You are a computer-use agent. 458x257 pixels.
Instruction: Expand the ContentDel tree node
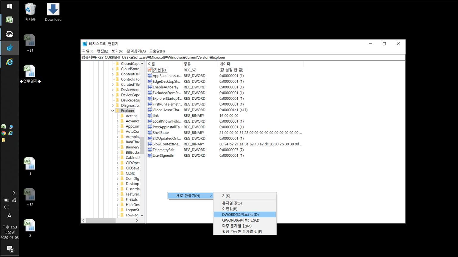(113, 74)
